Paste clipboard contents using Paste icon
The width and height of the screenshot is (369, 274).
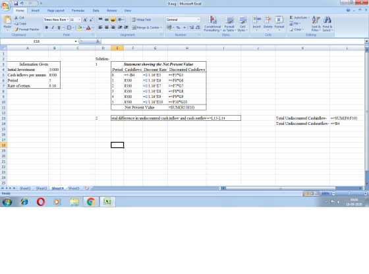7,20
